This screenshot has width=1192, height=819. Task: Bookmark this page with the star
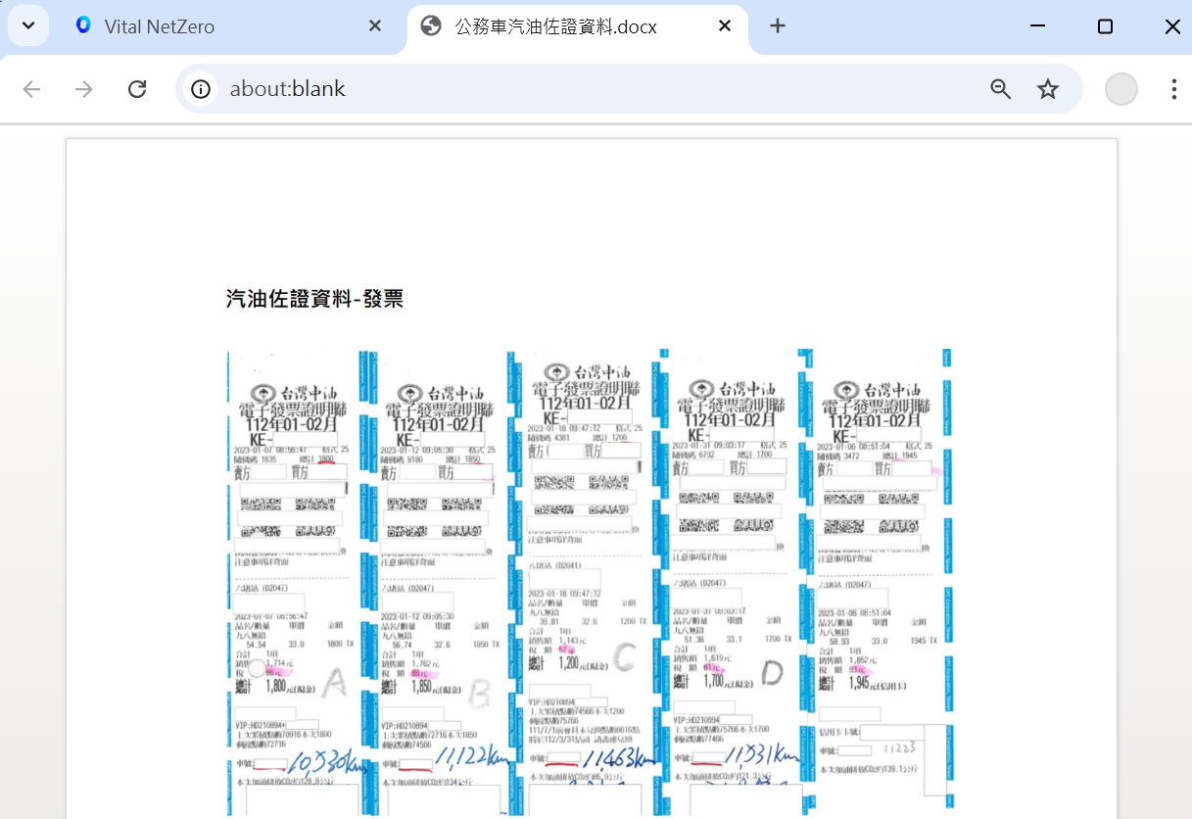[1048, 89]
